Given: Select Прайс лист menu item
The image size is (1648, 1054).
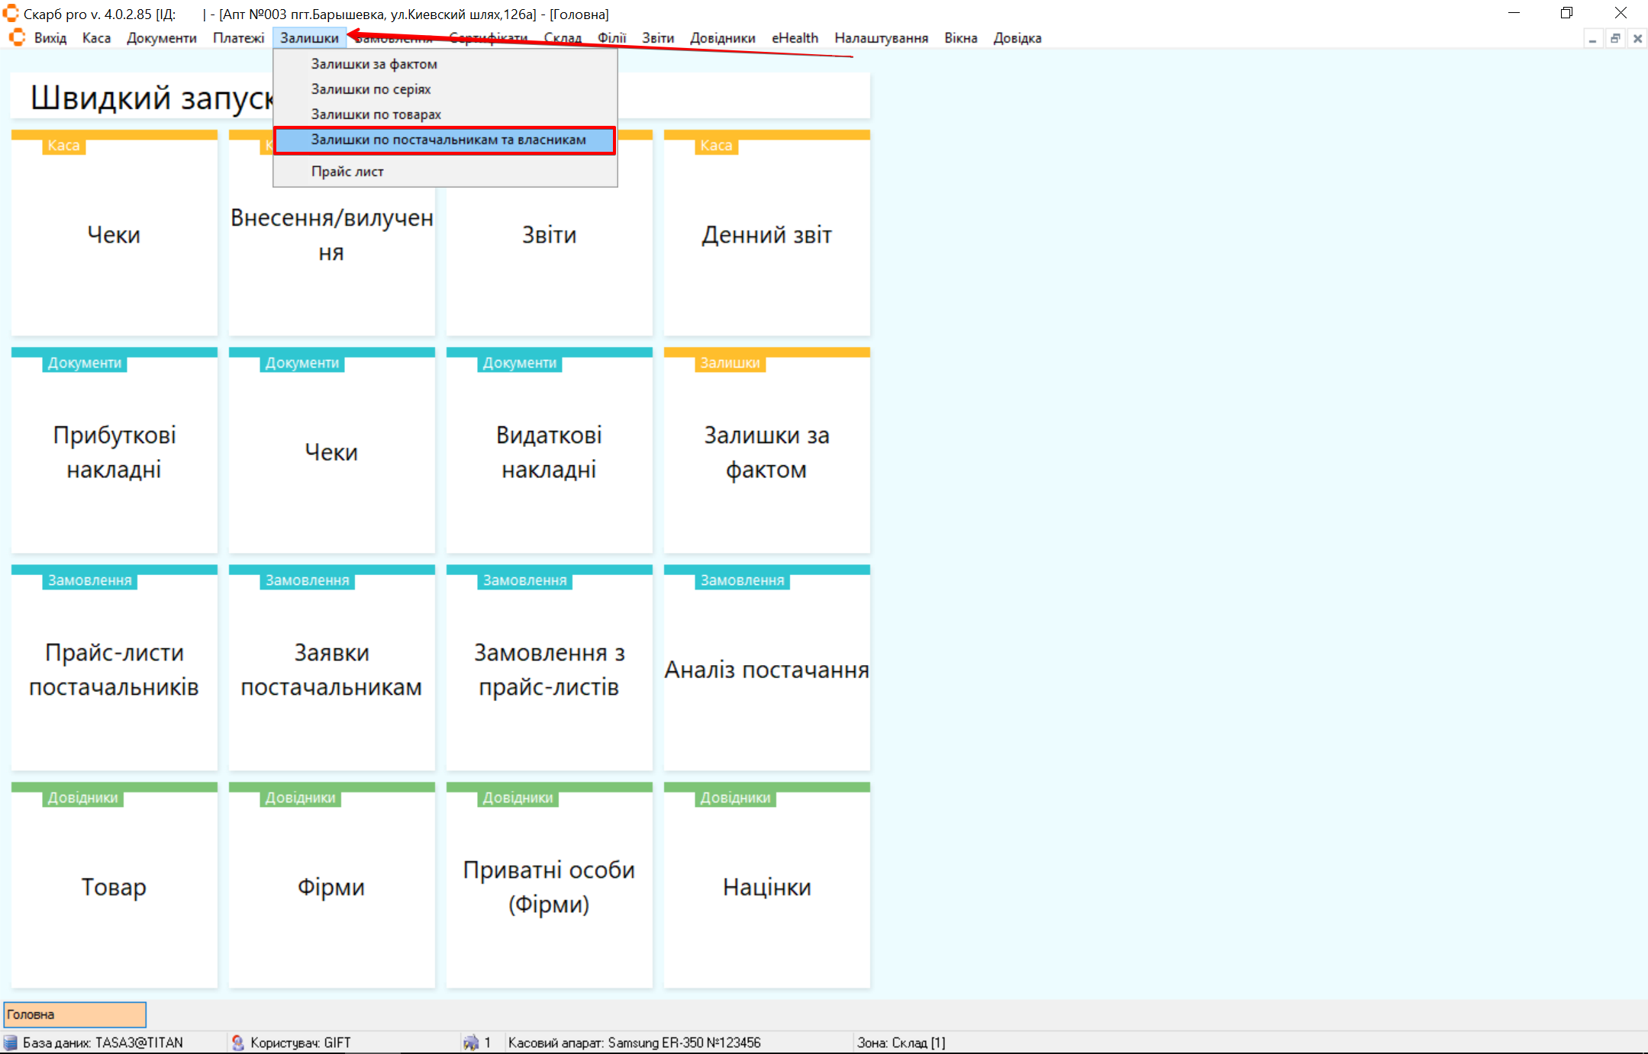Looking at the screenshot, I should (x=347, y=172).
